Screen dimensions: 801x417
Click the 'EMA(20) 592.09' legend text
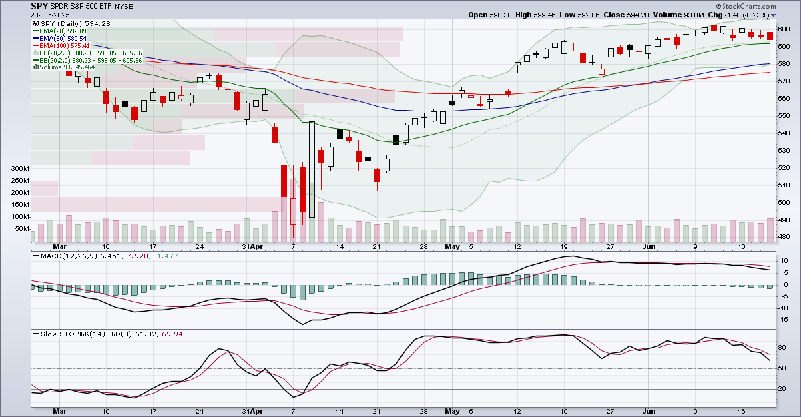(x=63, y=30)
